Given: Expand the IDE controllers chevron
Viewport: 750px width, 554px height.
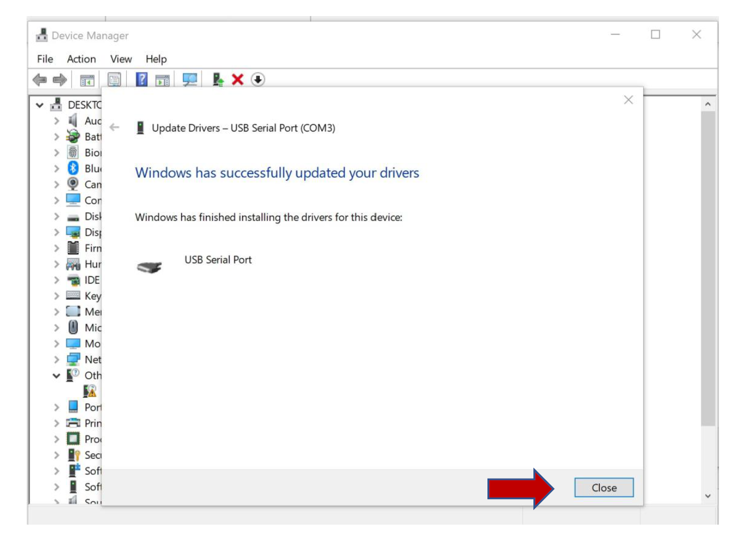Looking at the screenshot, I should pos(56,280).
